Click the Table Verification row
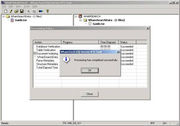 pos(46,50)
